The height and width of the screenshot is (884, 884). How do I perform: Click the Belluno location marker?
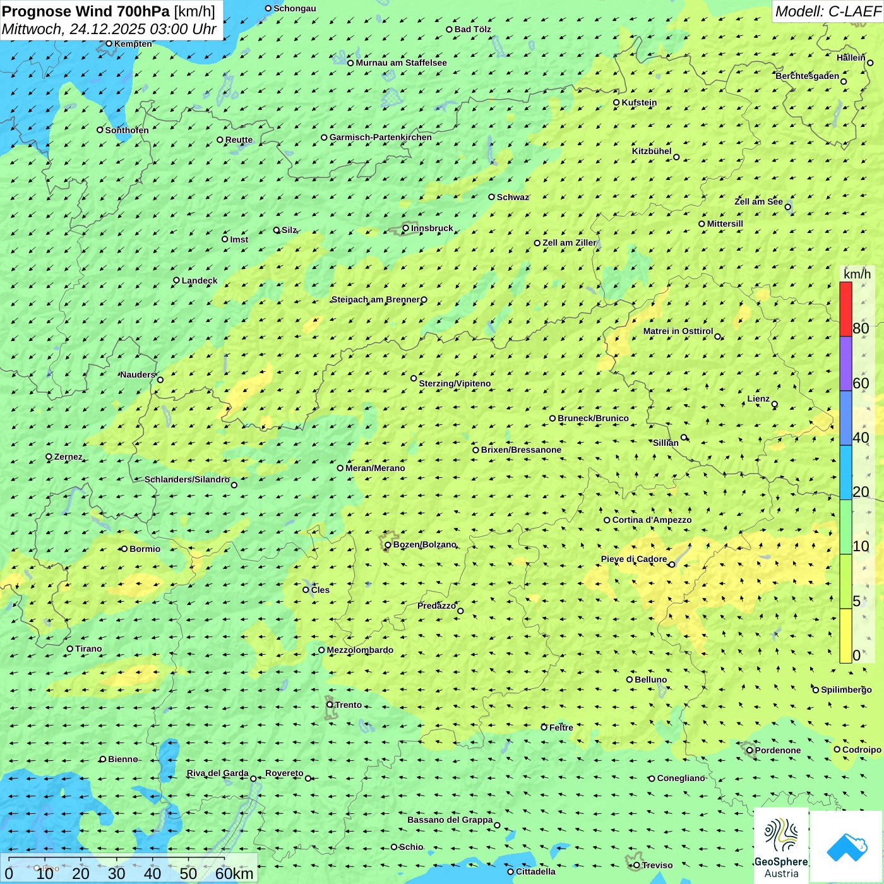tap(630, 679)
